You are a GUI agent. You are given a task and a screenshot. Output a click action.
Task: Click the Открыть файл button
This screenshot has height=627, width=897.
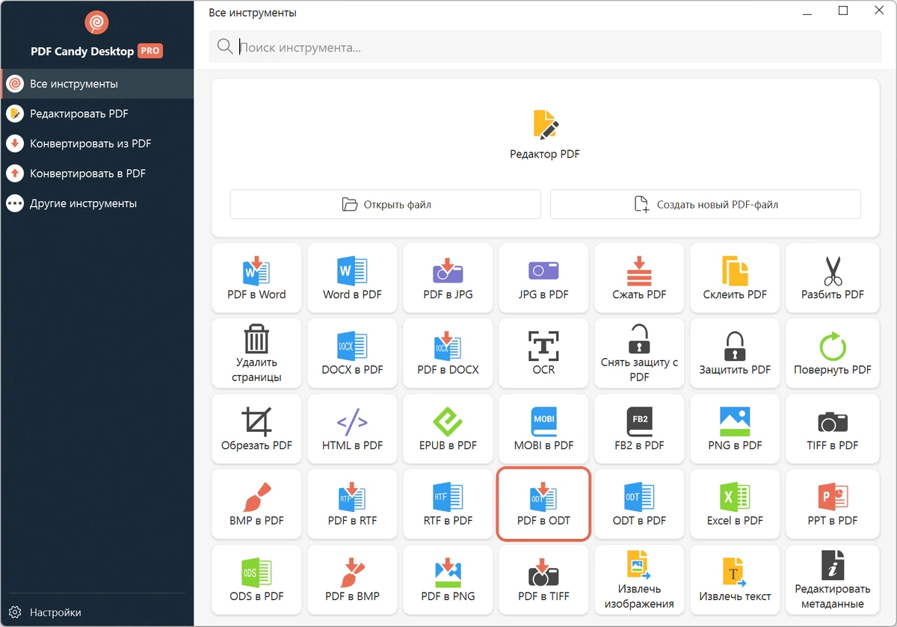click(x=385, y=204)
